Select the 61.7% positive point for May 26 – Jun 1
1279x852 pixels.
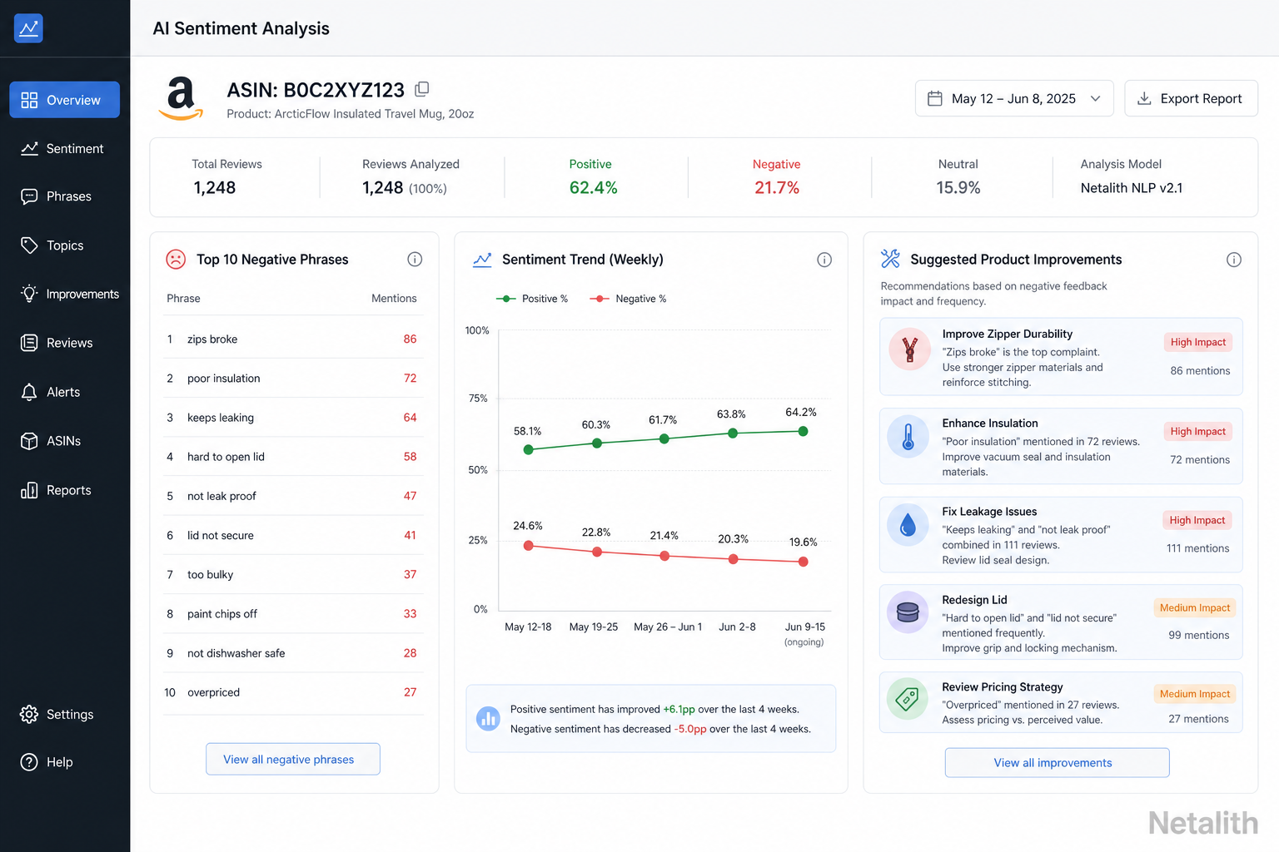664,438
